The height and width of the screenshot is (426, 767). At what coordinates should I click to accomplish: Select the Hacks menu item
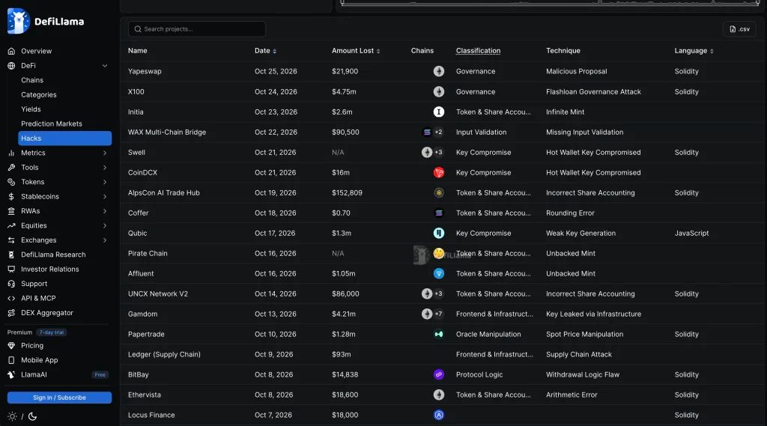[x=64, y=139]
